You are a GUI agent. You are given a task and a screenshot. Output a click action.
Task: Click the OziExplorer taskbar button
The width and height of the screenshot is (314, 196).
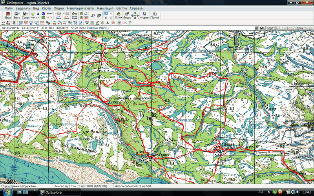point(59,192)
